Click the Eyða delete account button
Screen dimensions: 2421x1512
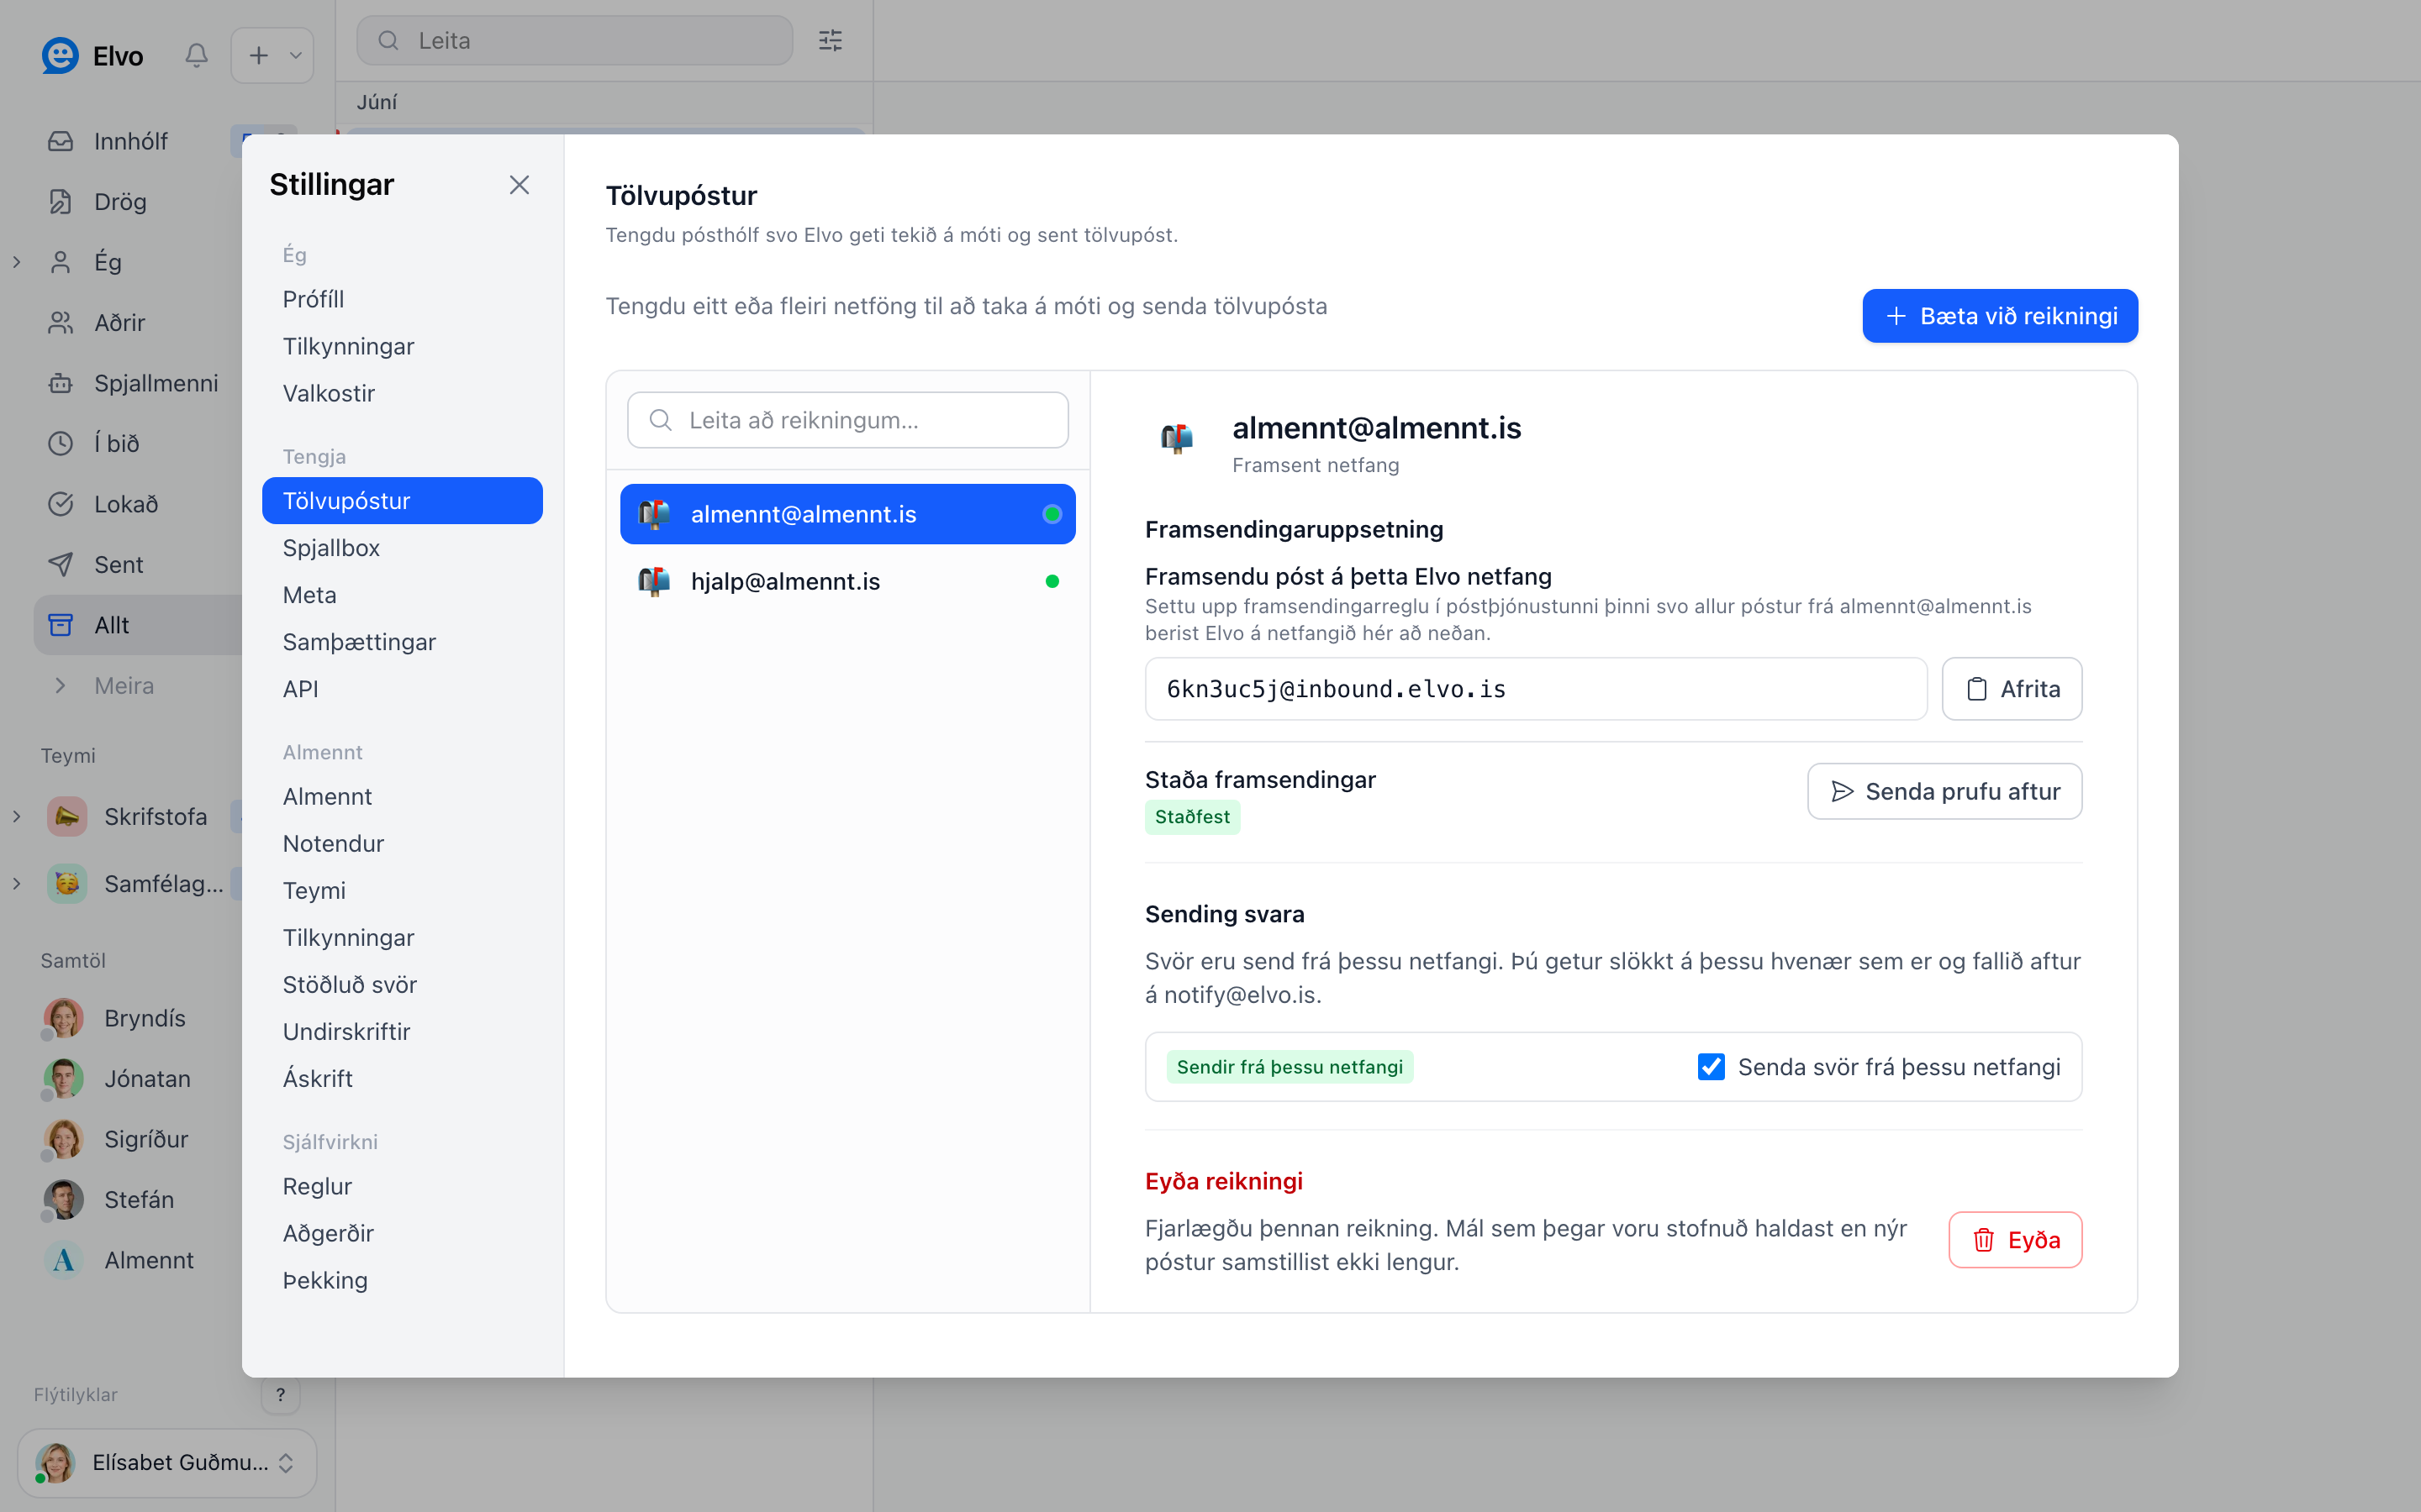[x=2015, y=1240]
